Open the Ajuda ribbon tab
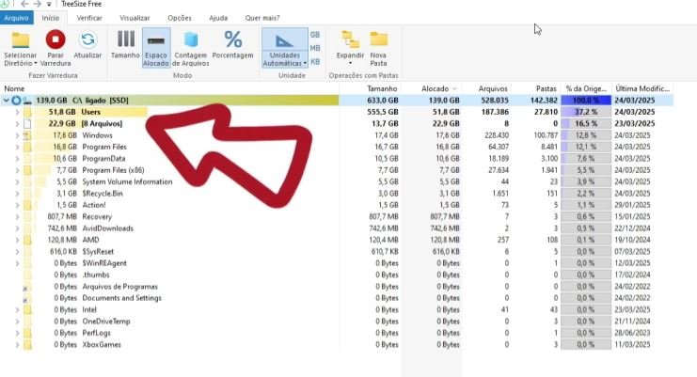Viewport: 697px width, 377px height. [x=218, y=18]
